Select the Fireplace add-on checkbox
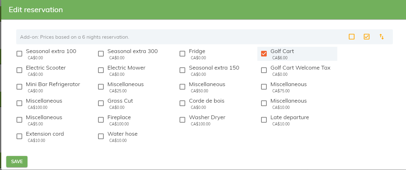This screenshot has height=170, width=406. tap(101, 120)
